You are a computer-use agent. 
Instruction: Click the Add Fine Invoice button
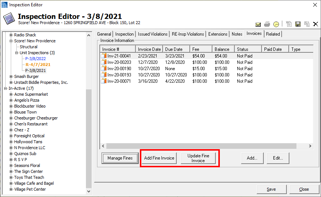tap(159, 158)
